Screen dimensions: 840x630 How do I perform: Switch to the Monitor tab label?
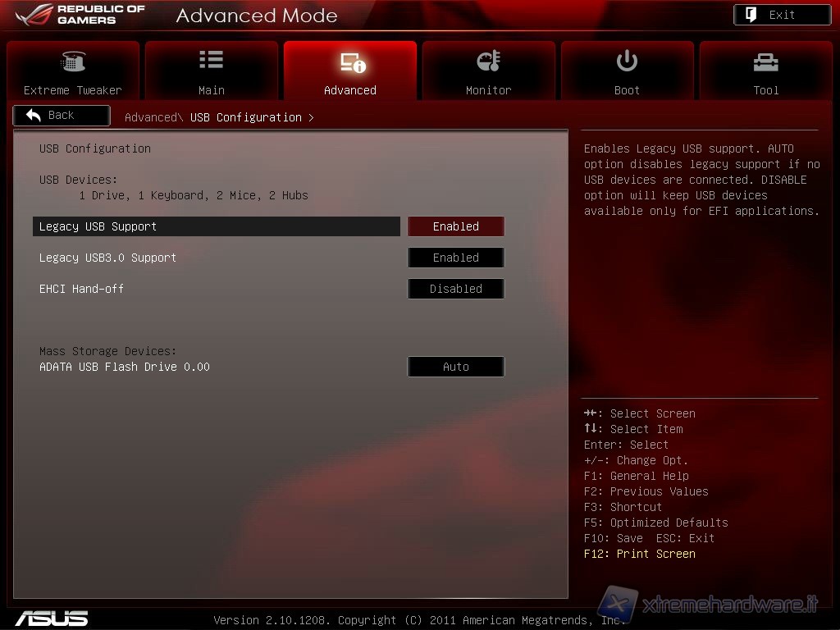point(488,90)
